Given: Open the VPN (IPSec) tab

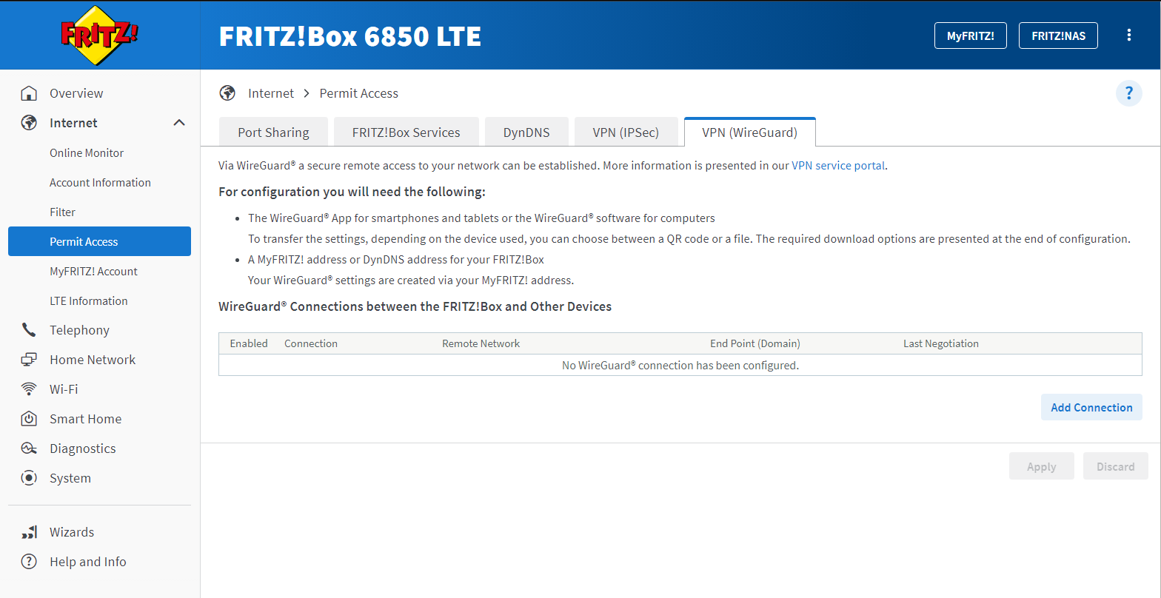Looking at the screenshot, I should coord(626,133).
